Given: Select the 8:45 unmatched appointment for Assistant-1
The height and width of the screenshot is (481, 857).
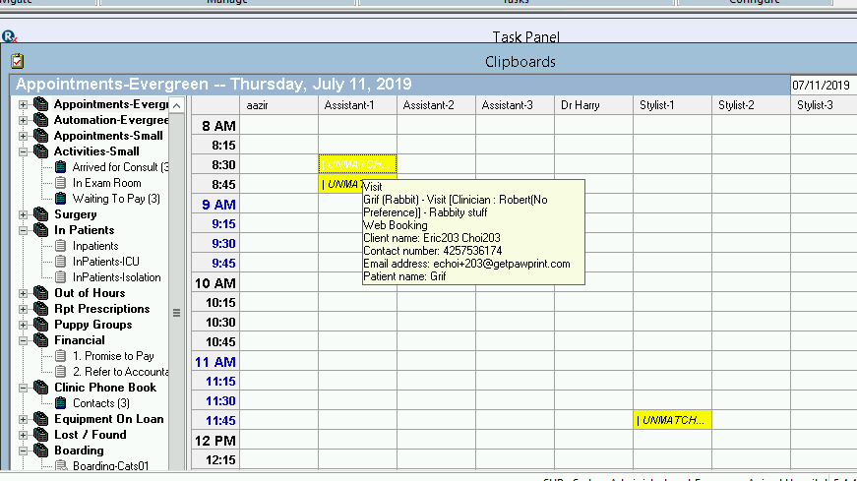Looking at the screenshot, I should (340, 184).
